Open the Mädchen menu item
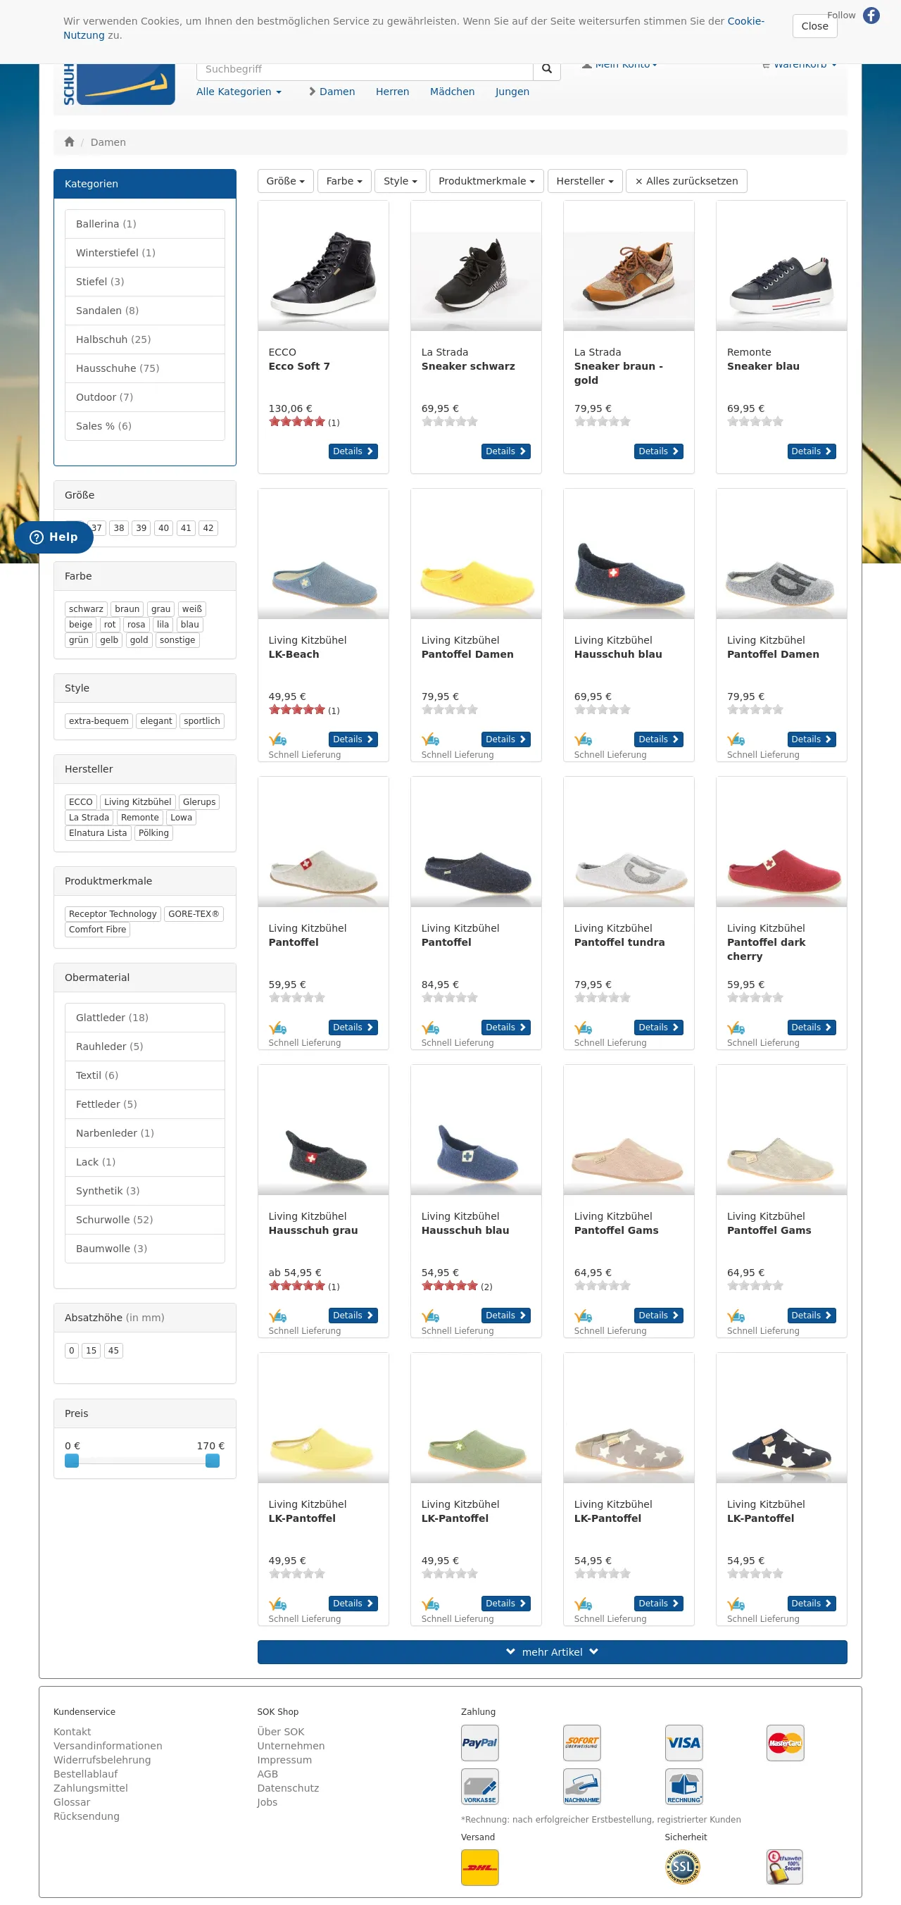901x1905 pixels. coord(453,92)
